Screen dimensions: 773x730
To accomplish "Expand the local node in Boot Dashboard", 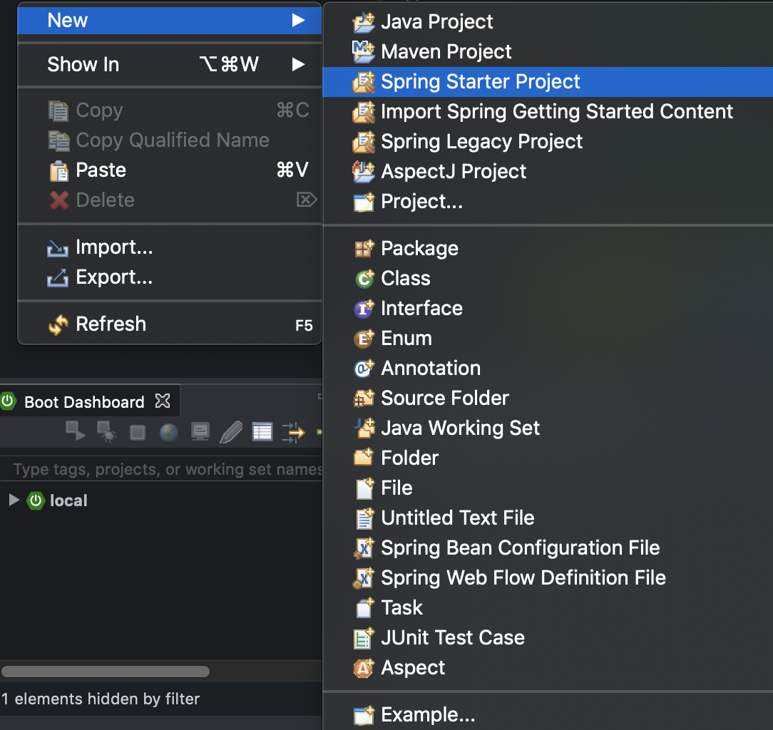I will [x=14, y=500].
